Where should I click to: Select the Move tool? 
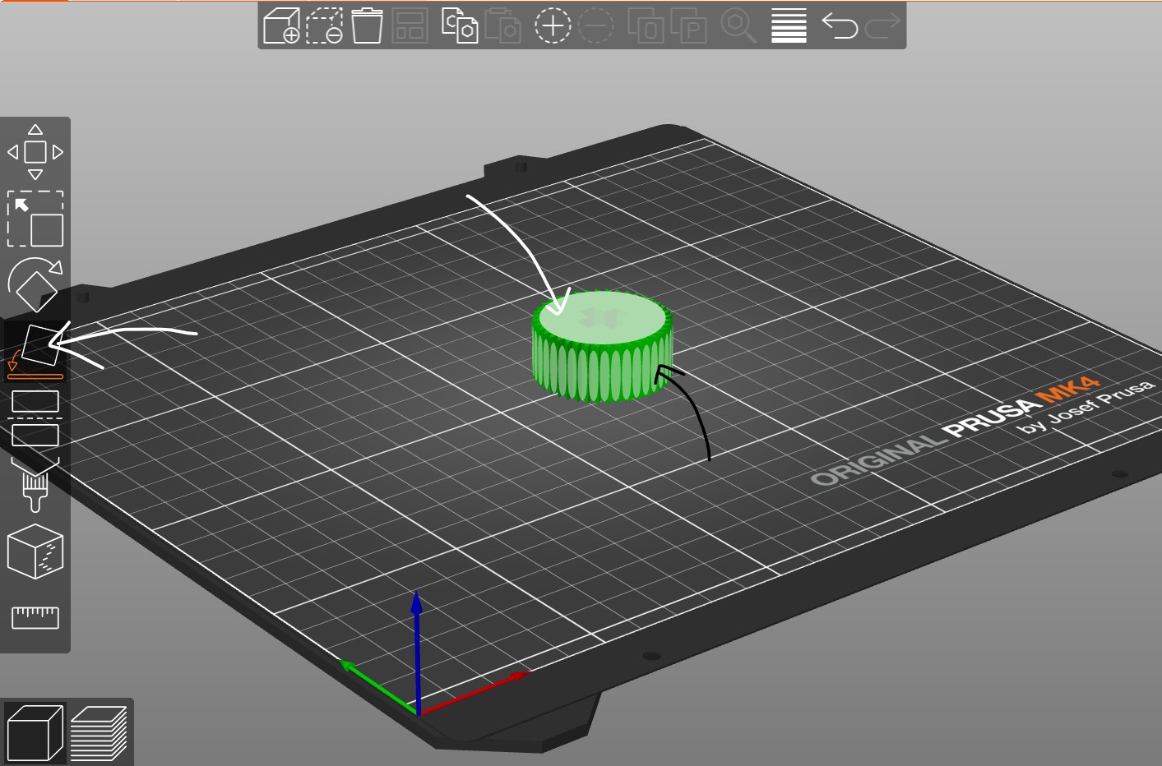pos(35,152)
